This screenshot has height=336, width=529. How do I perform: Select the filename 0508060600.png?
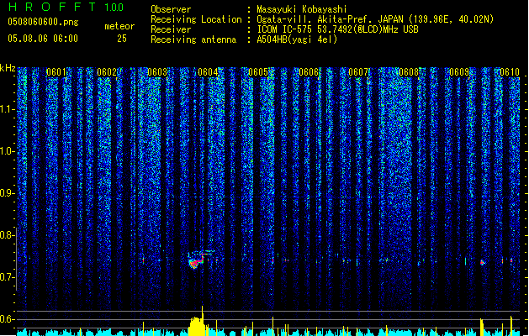(43, 22)
